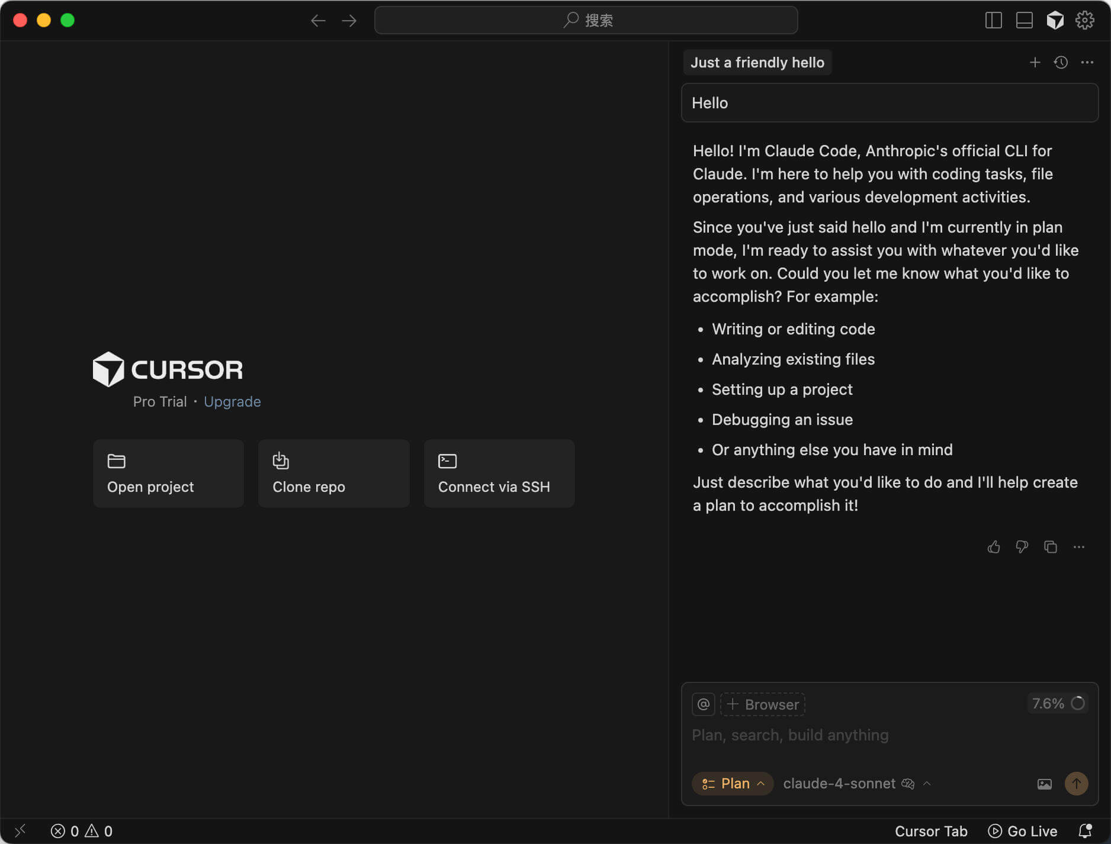This screenshot has width=1111, height=844.
Task: Select the Just a friendly hello chat tab
Action: pyautogui.click(x=757, y=62)
